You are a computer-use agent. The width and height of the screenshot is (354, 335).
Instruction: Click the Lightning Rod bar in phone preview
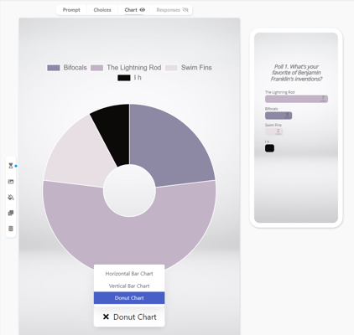296,99
